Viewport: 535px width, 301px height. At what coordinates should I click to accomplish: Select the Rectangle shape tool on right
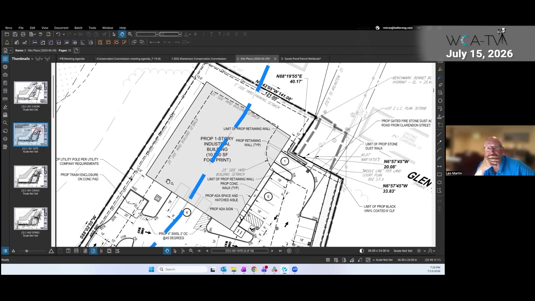(439, 174)
